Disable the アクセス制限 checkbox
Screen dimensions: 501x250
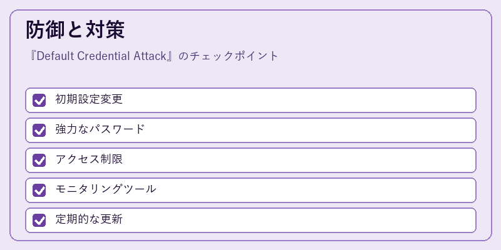39,160
